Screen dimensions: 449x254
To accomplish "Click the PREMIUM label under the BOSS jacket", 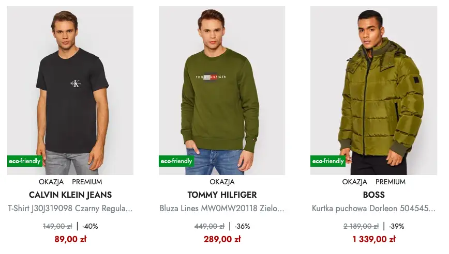I will tap(391, 182).
